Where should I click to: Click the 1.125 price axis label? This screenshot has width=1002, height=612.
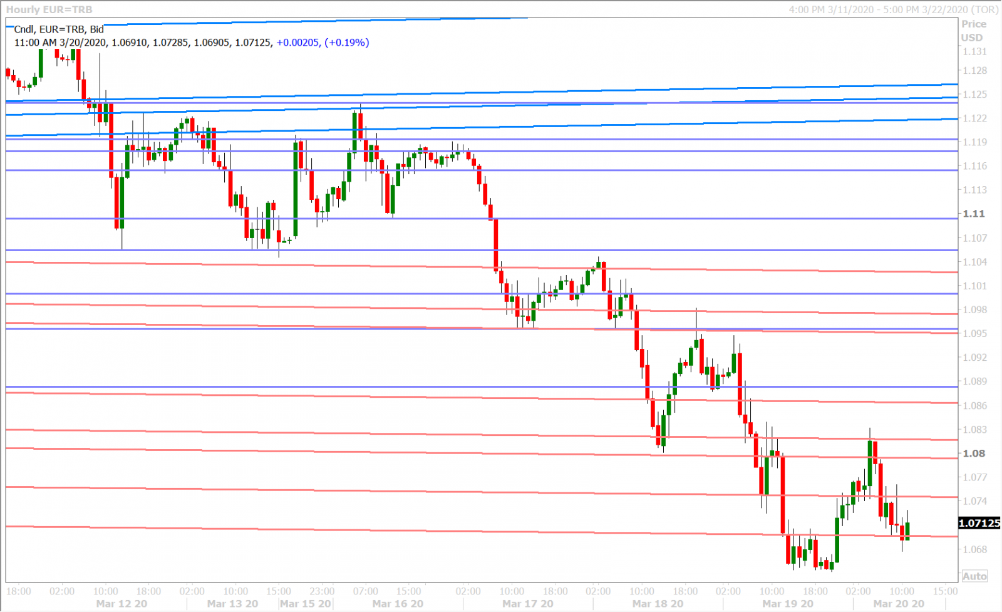tap(975, 95)
